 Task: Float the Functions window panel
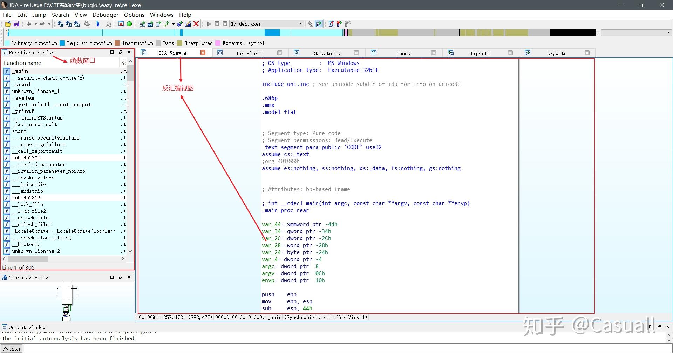pyautogui.click(x=121, y=52)
